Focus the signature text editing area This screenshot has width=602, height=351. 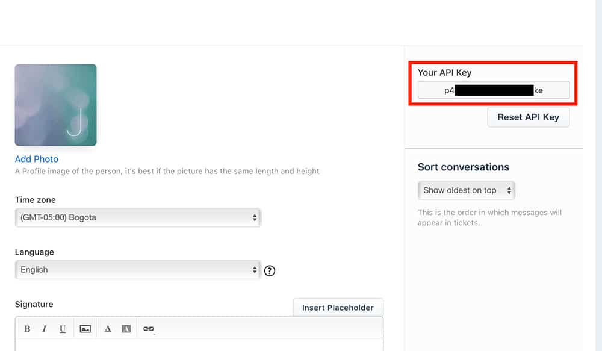point(199,345)
